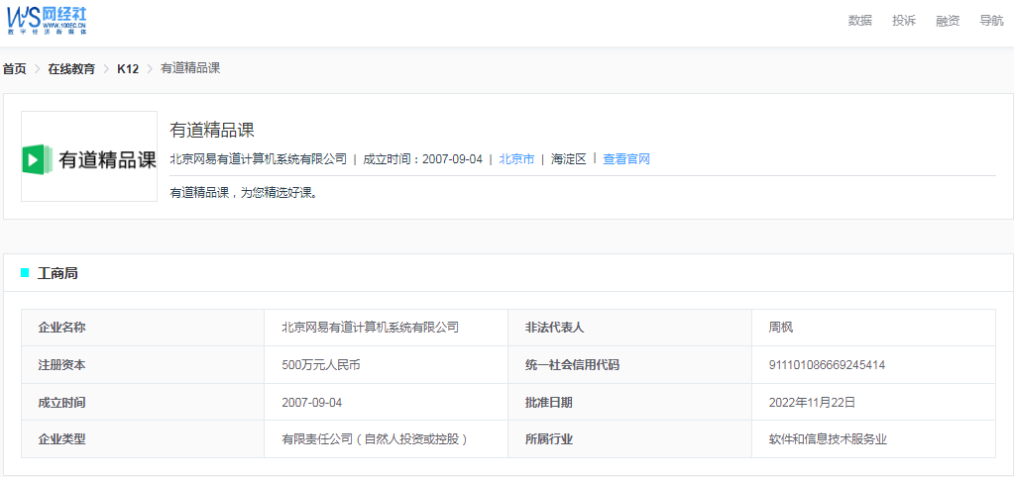The image size is (1014, 477).
Task: Click the legal representative name 周枫
Action: (780, 328)
